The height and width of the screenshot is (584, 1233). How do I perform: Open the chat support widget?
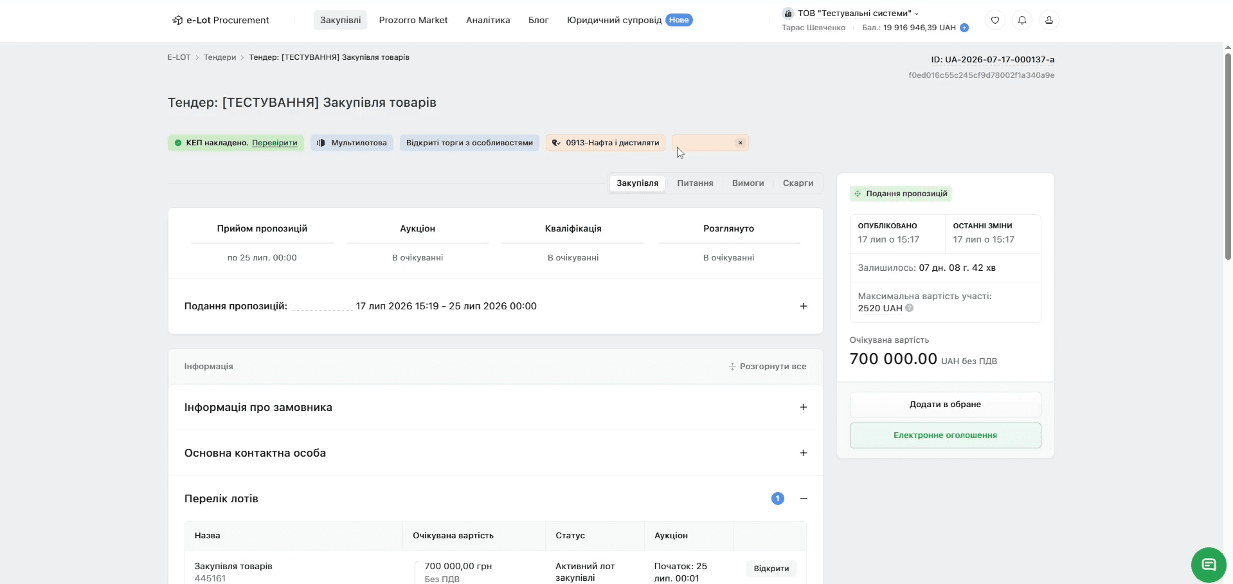click(1209, 565)
